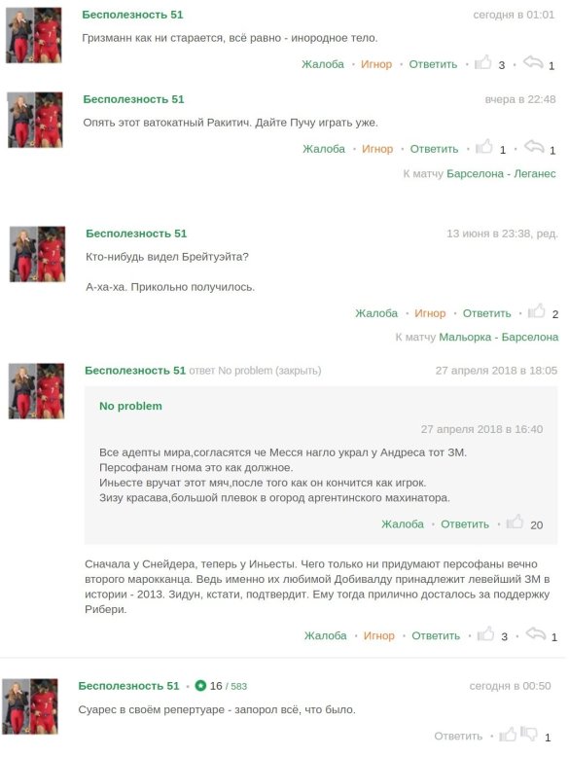The width and height of the screenshot is (569, 757).
Task: Report the Гризманн comment with Жалоба
Action: (323, 64)
